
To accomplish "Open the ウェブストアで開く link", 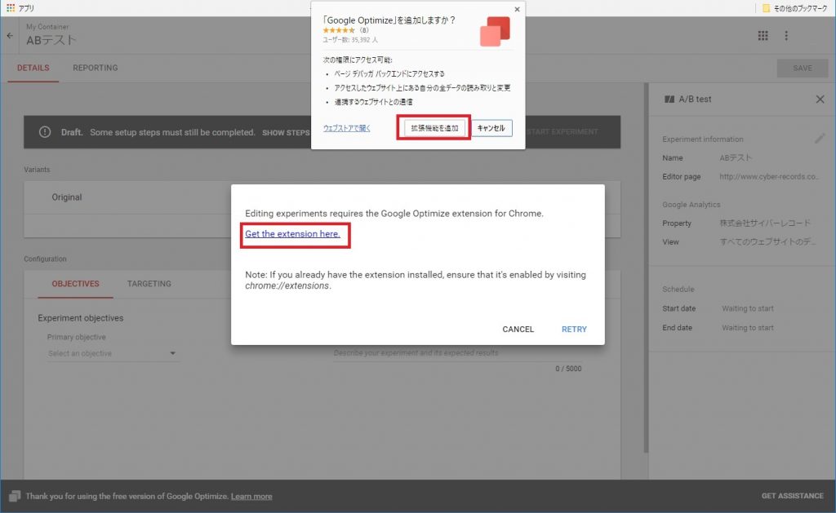I will 346,128.
